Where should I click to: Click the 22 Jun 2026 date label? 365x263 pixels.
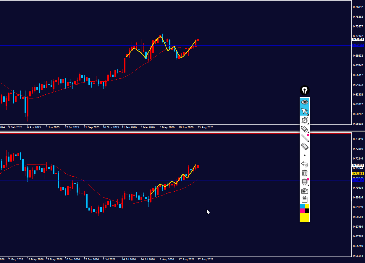tap(92, 259)
